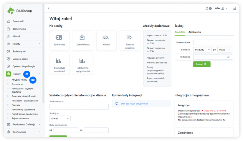
Task: Select Atrybuty / Filtry in sidebar
Action: pyautogui.click(x=19, y=80)
